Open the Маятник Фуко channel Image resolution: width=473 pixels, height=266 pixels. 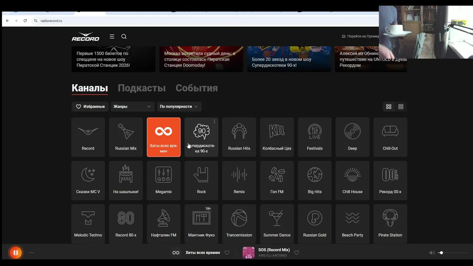[x=201, y=224]
